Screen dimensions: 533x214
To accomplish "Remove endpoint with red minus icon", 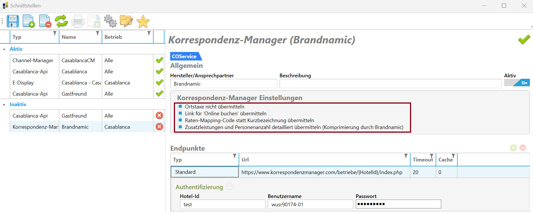I will click(523, 148).
